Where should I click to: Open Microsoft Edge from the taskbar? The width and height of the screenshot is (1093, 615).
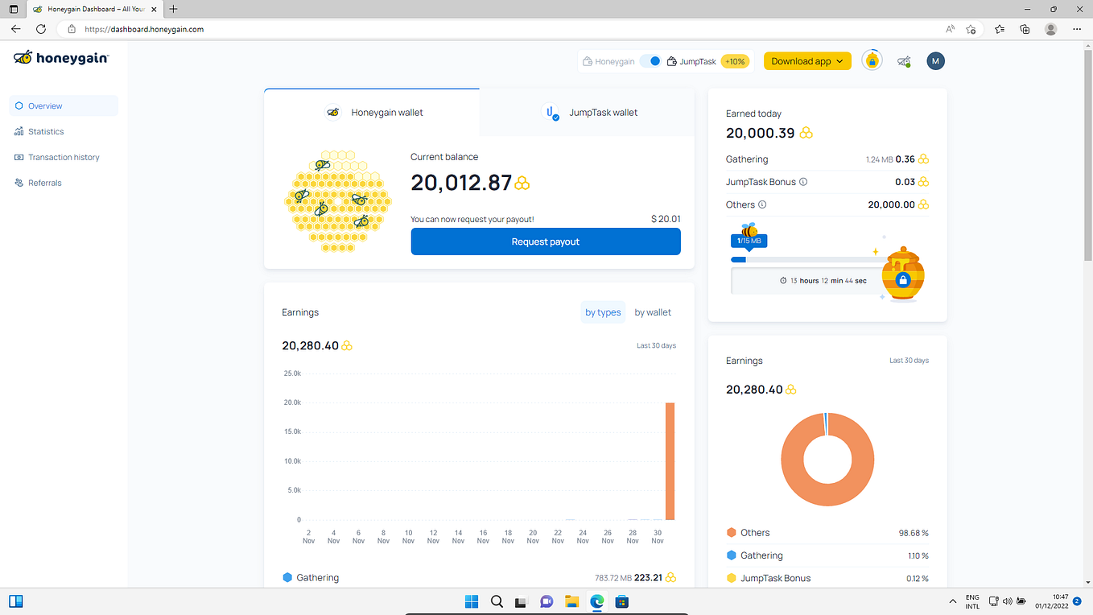596,601
